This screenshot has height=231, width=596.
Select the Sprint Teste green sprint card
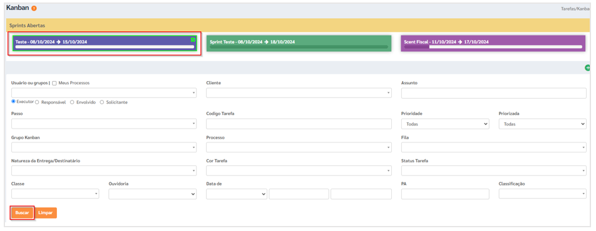[x=299, y=44]
